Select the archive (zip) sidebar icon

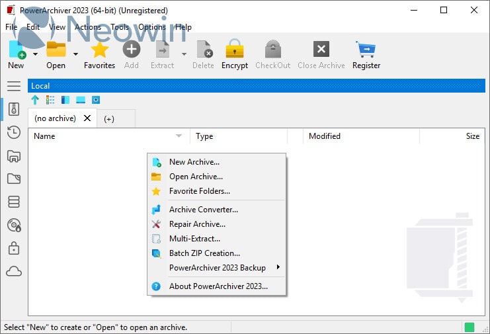14,109
